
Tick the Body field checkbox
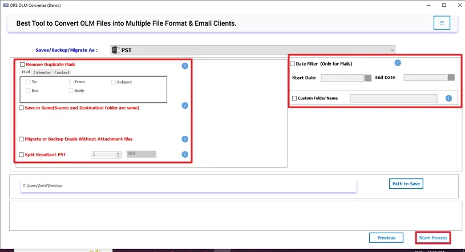point(71,91)
